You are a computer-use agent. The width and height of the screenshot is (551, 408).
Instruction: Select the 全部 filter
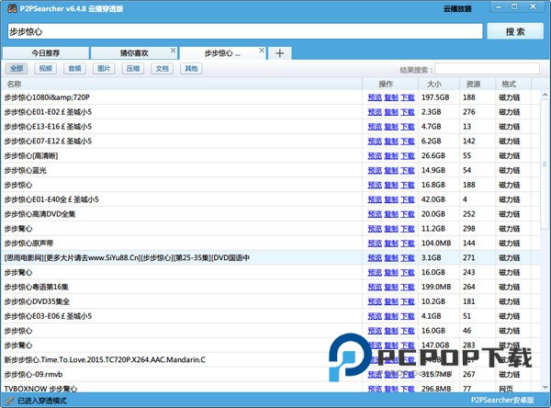coord(17,68)
